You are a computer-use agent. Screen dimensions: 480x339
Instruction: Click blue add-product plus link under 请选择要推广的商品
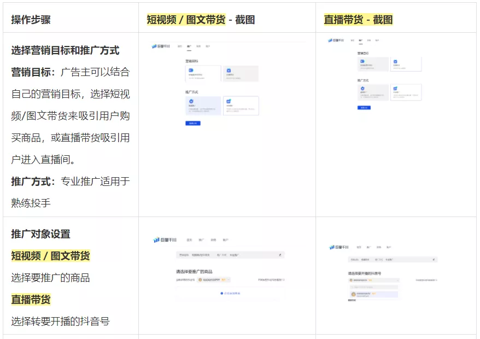pyautogui.click(x=230, y=294)
